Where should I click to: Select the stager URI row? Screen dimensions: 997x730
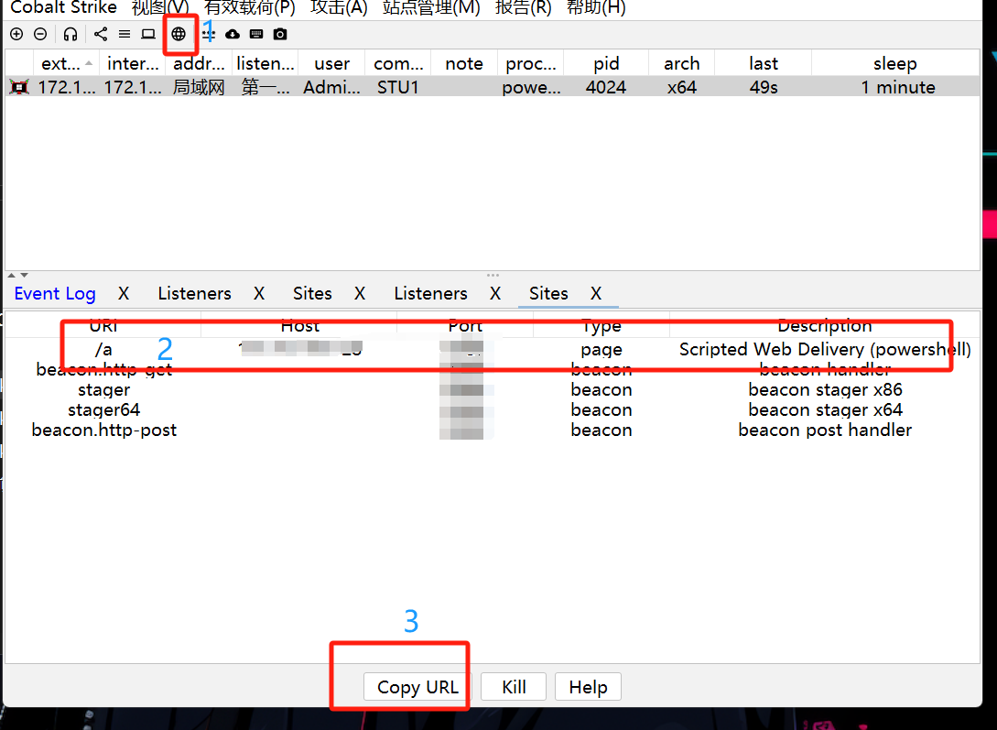coord(493,390)
